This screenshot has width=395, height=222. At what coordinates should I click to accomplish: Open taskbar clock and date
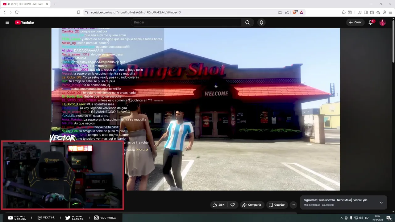point(378,218)
